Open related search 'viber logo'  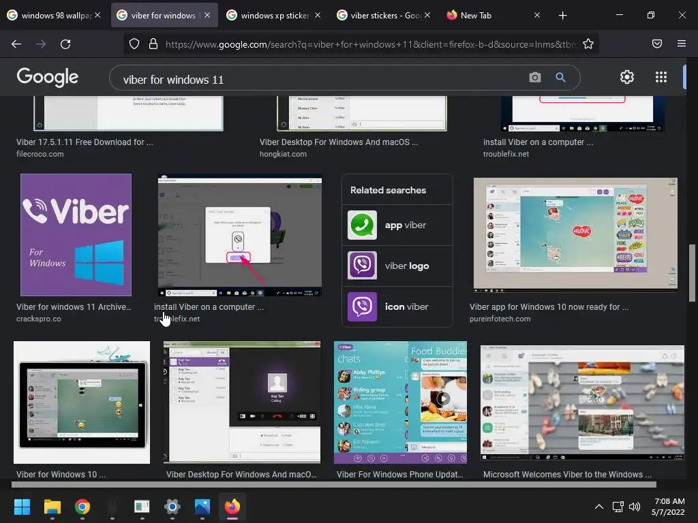397,266
